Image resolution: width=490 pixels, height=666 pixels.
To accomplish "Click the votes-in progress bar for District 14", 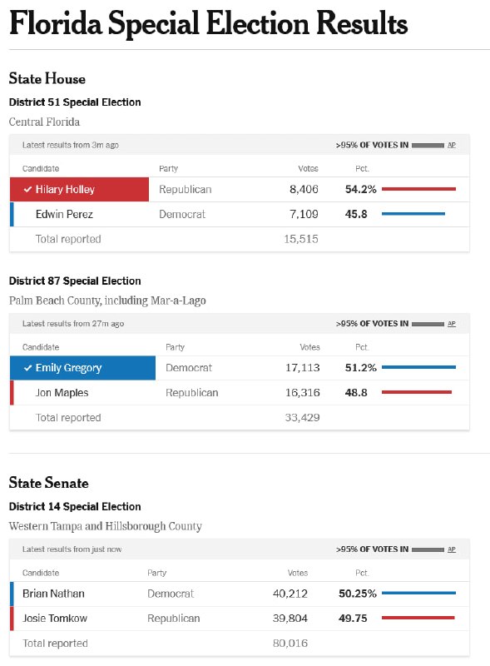I will point(428,549).
